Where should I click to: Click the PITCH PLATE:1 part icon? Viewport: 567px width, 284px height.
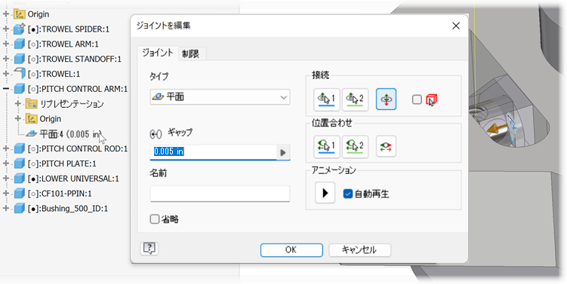[19, 163]
